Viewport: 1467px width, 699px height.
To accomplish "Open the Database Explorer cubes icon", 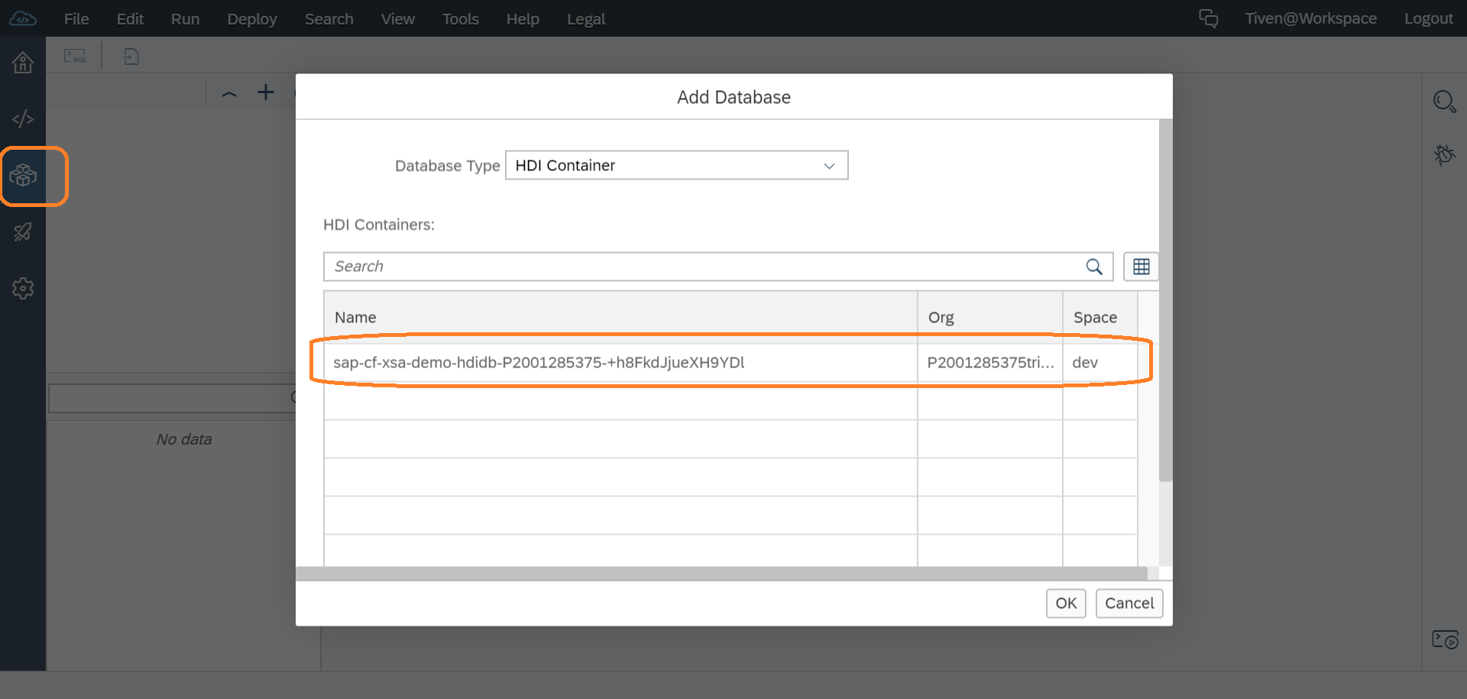I will click(23, 176).
